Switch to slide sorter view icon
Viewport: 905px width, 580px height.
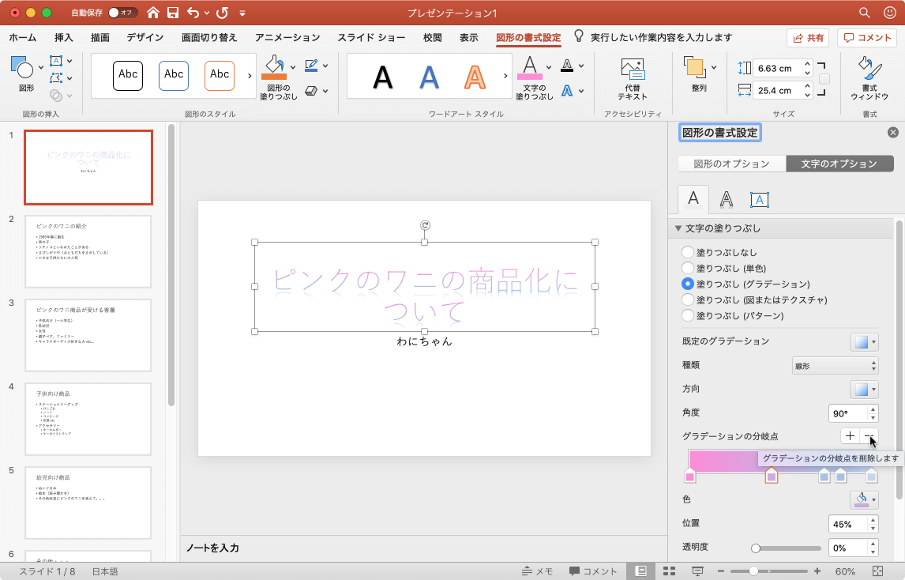669,571
